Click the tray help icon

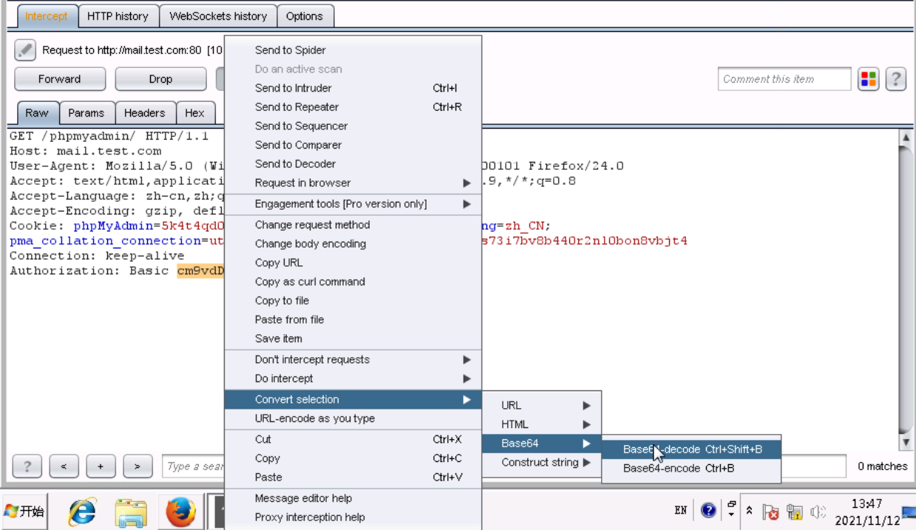coord(708,510)
